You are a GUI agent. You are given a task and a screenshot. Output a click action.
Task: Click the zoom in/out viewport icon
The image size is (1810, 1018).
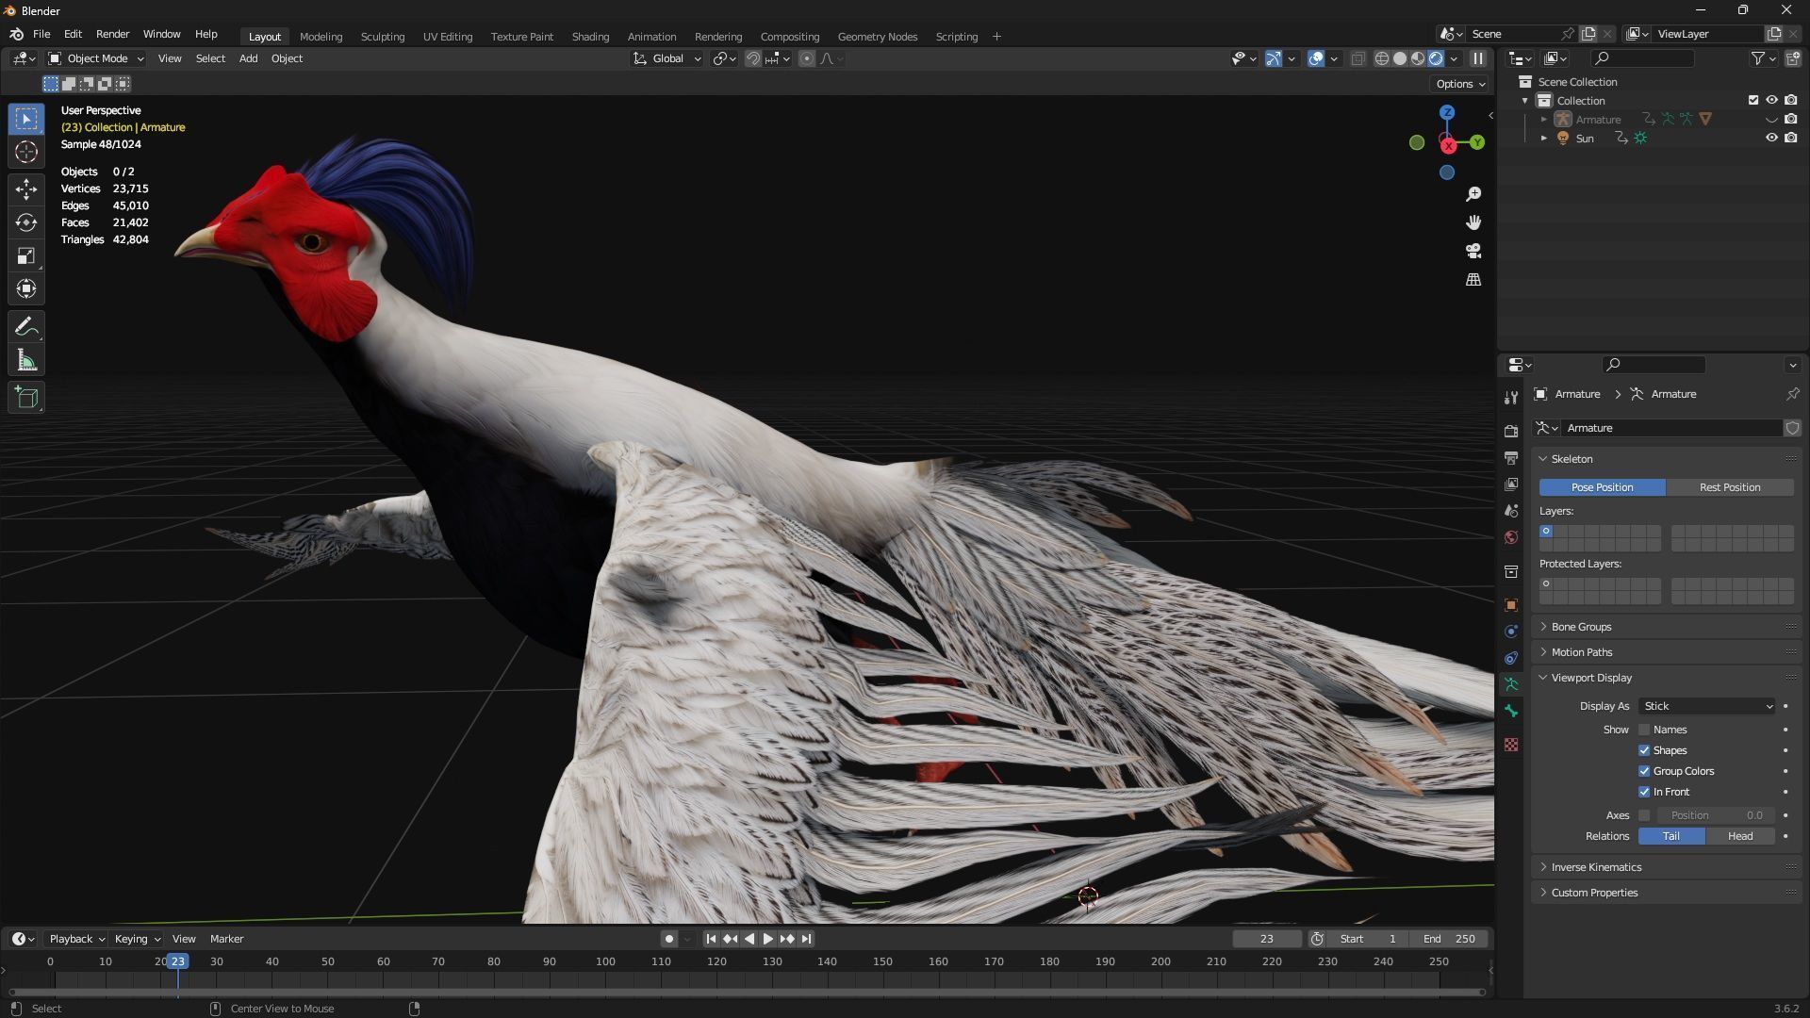click(x=1473, y=194)
